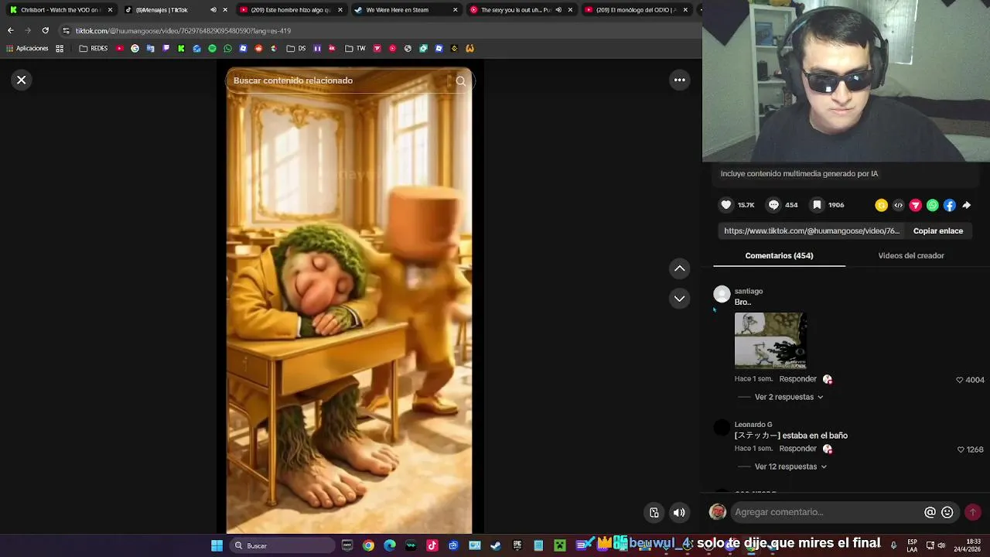This screenshot has width=990, height=557.
Task: Open the Google bookmark icon
Action: 135,48
